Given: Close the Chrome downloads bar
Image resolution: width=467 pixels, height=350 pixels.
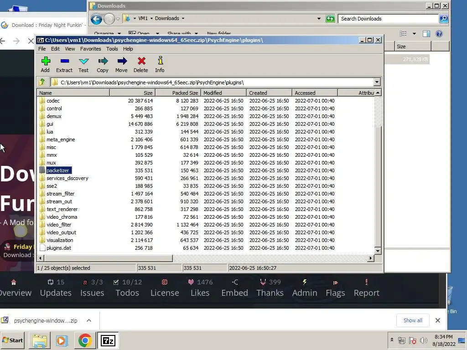Looking at the screenshot, I should click(437, 320).
